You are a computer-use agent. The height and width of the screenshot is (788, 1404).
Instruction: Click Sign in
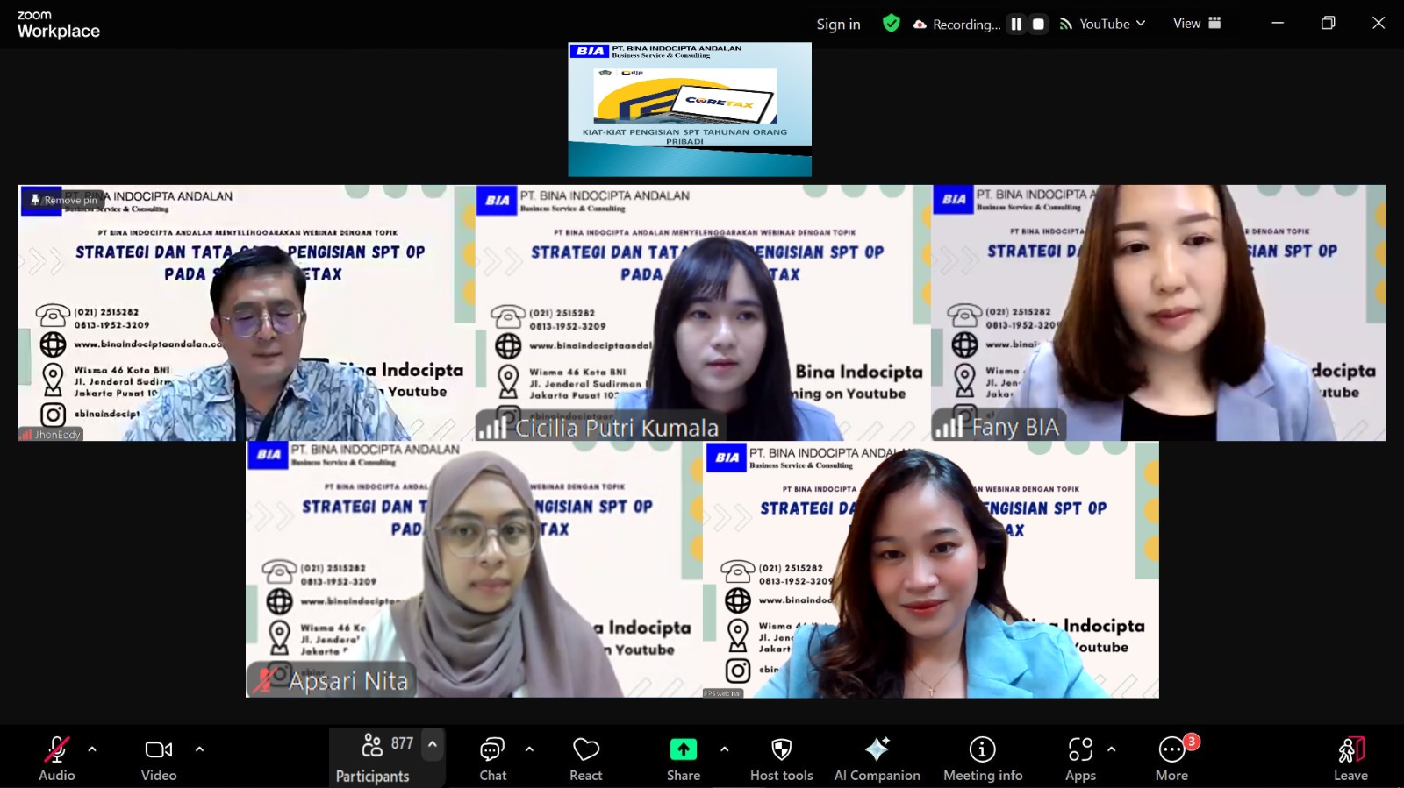tap(838, 25)
